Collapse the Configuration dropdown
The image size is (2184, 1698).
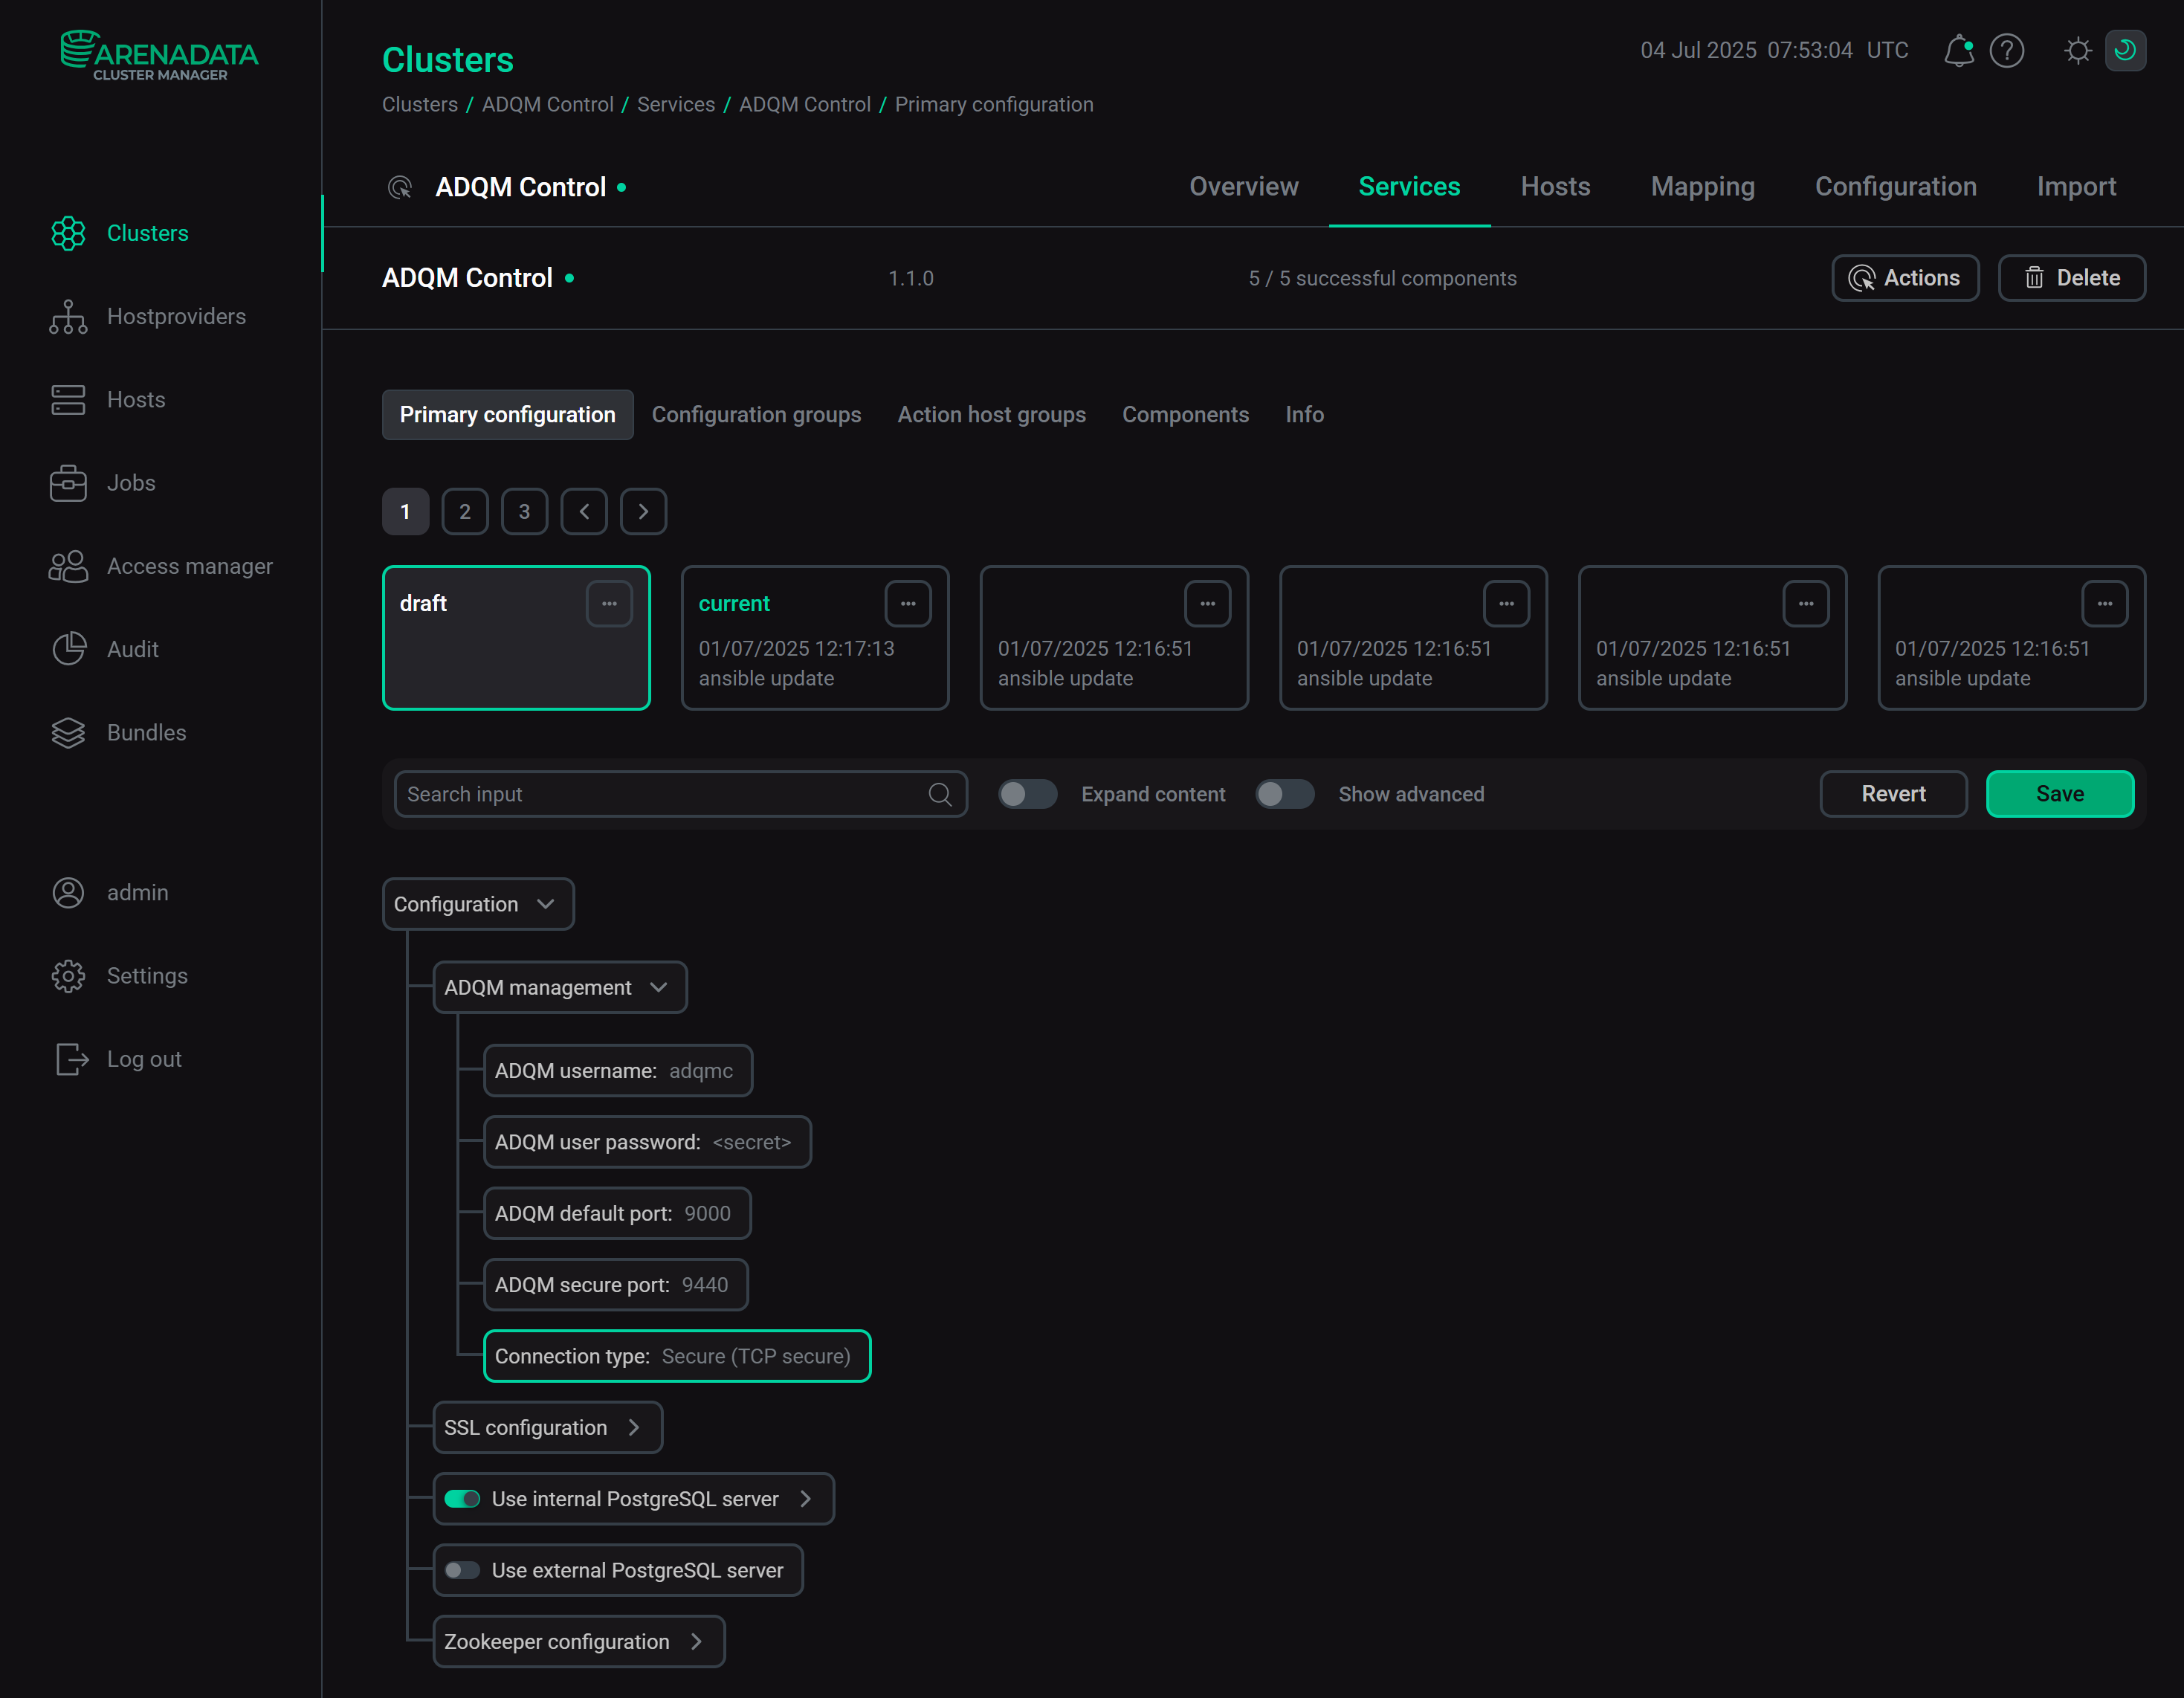[x=545, y=903]
